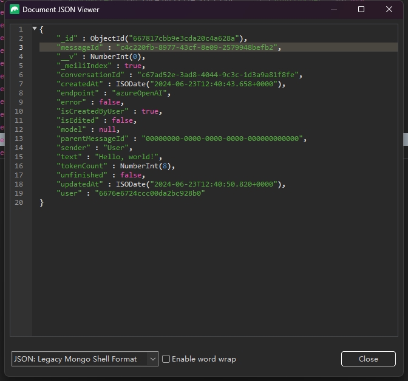Enable word wrap checkbox
This screenshot has height=381, width=408.
[166, 359]
